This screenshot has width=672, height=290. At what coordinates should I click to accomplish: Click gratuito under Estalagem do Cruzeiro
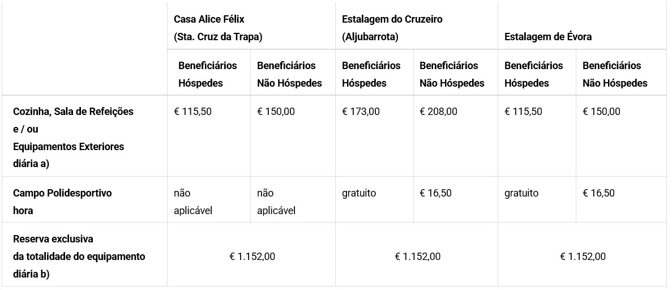point(359,194)
